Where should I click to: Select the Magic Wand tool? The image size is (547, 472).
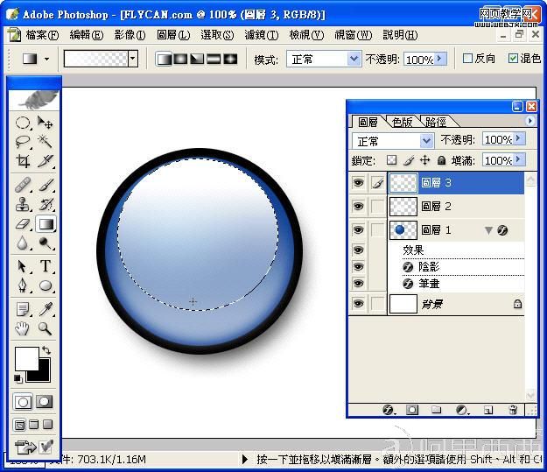pyautogui.click(x=46, y=142)
